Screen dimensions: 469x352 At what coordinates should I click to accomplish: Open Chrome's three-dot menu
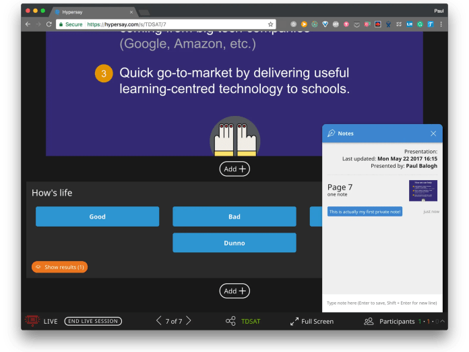tap(441, 24)
